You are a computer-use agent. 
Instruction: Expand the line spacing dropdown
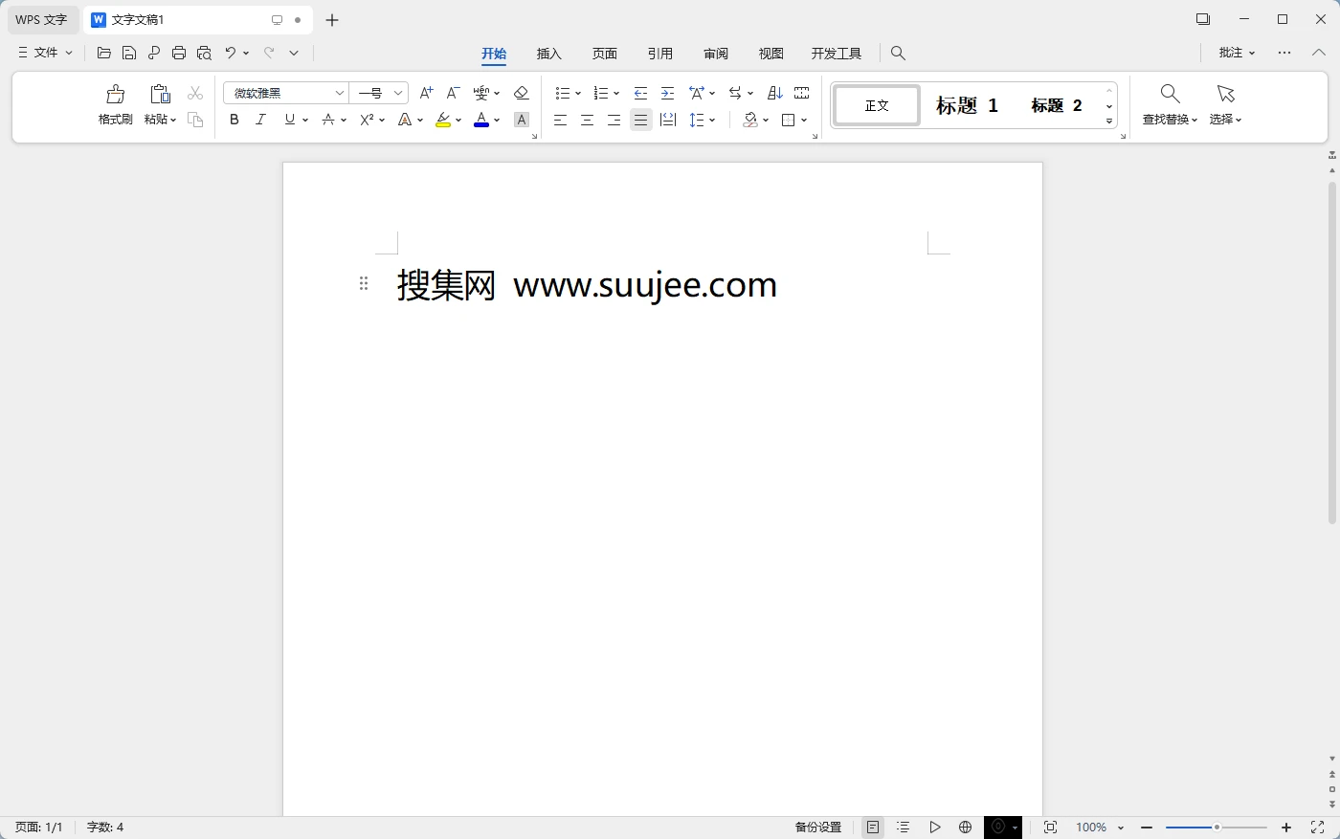712,121
